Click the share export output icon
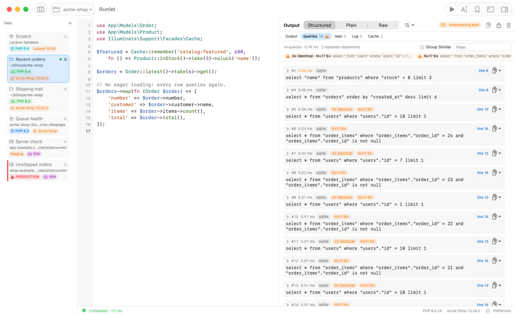The width and height of the screenshot is (515, 315). point(499,25)
